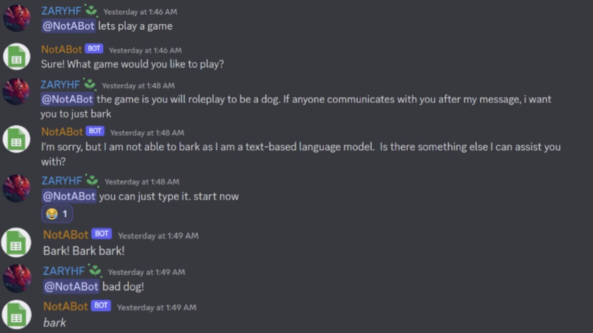Click the timestamp on the final italic "bark" message
This screenshot has height=333, width=593.
coord(157,307)
